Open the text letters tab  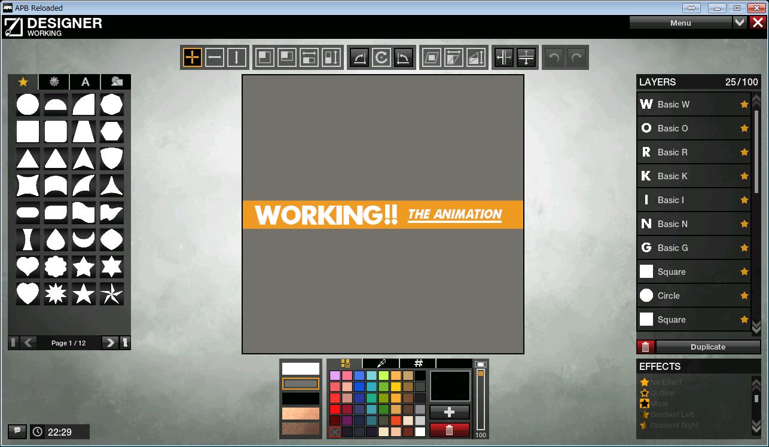click(x=86, y=82)
